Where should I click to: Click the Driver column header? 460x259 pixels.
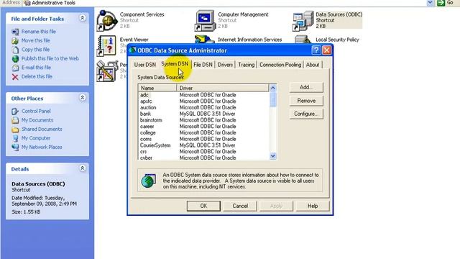pyautogui.click(x=223, y=88)
